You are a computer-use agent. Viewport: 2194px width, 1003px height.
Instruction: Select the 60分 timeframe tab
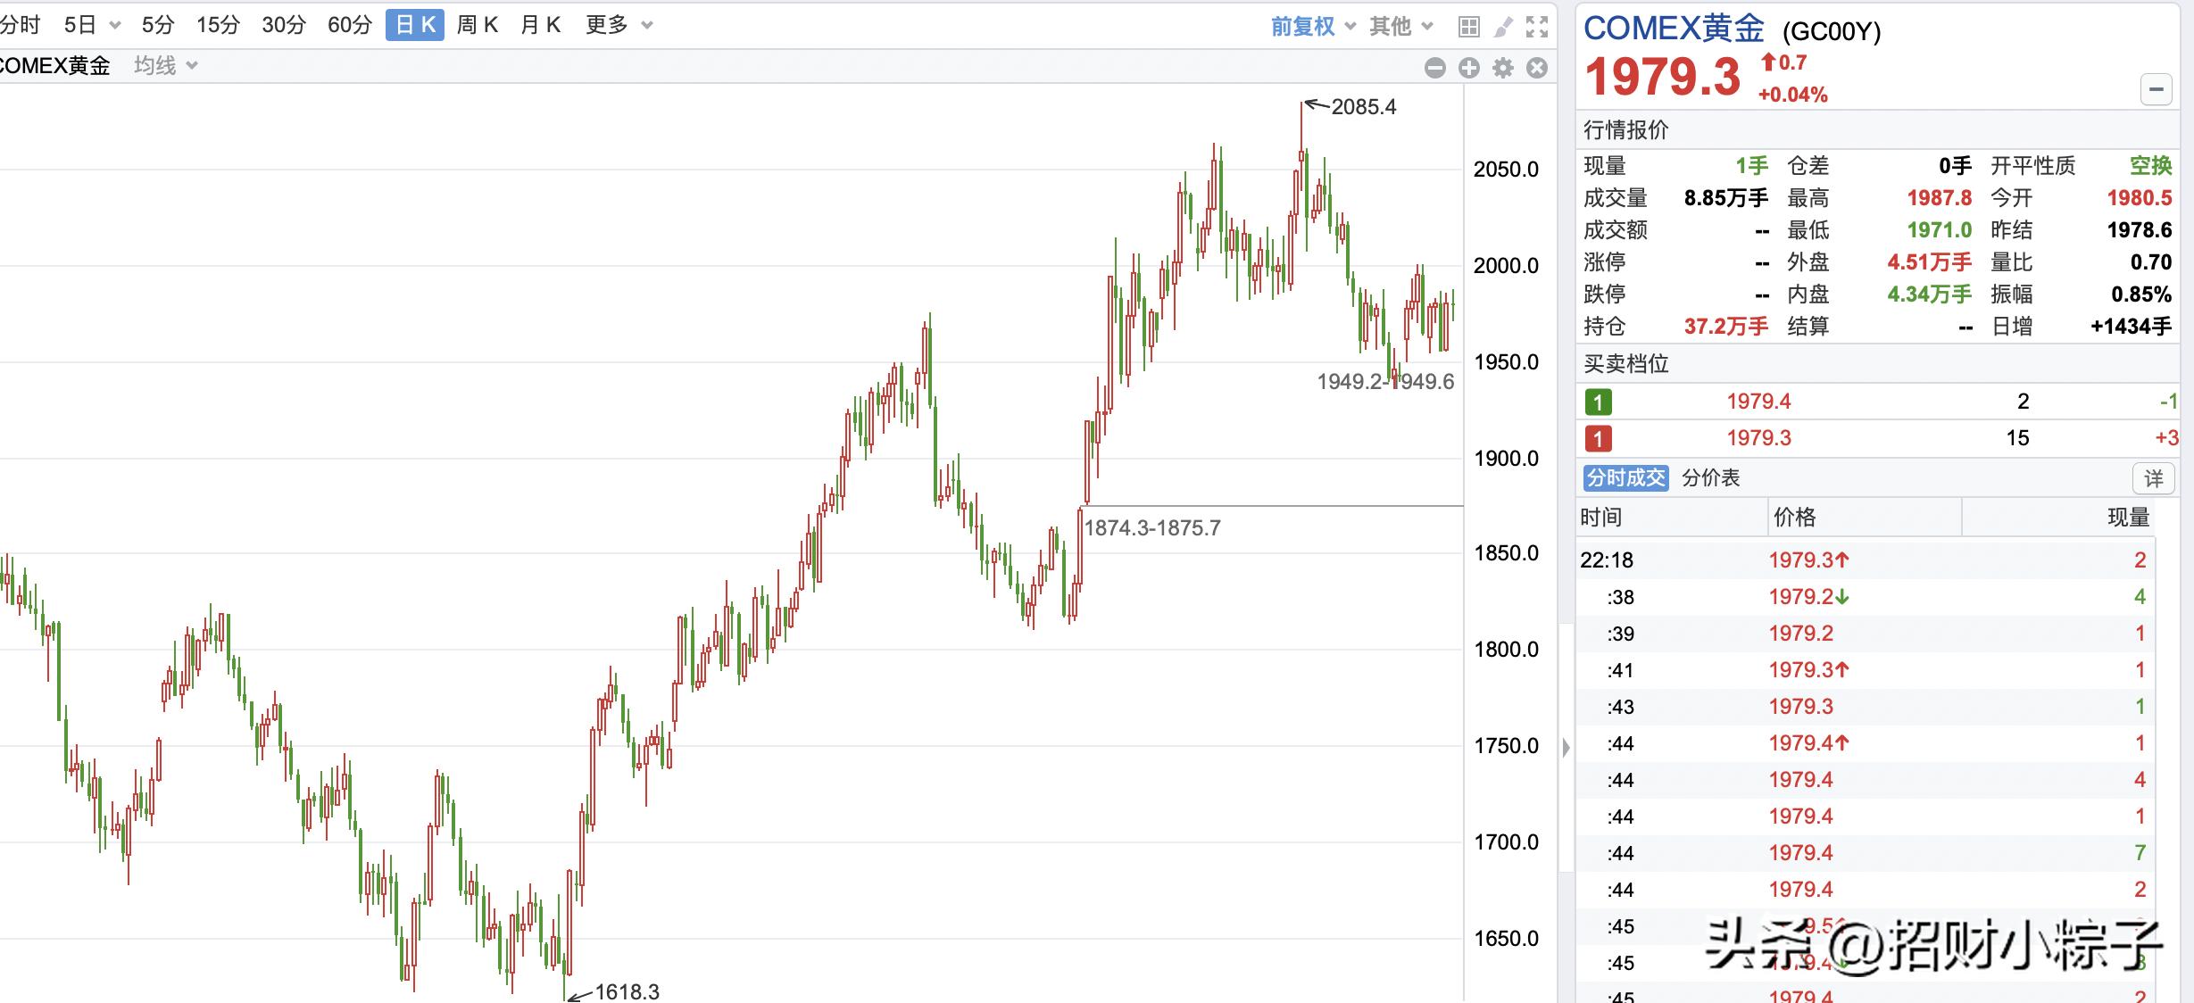[349, 25]
